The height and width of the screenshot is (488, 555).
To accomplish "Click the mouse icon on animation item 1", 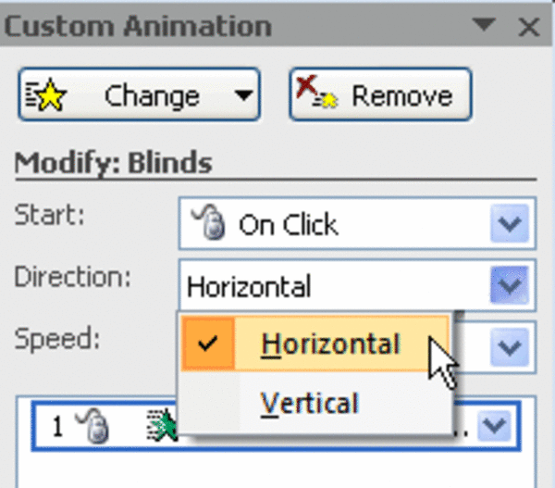I will coord(96,427).
